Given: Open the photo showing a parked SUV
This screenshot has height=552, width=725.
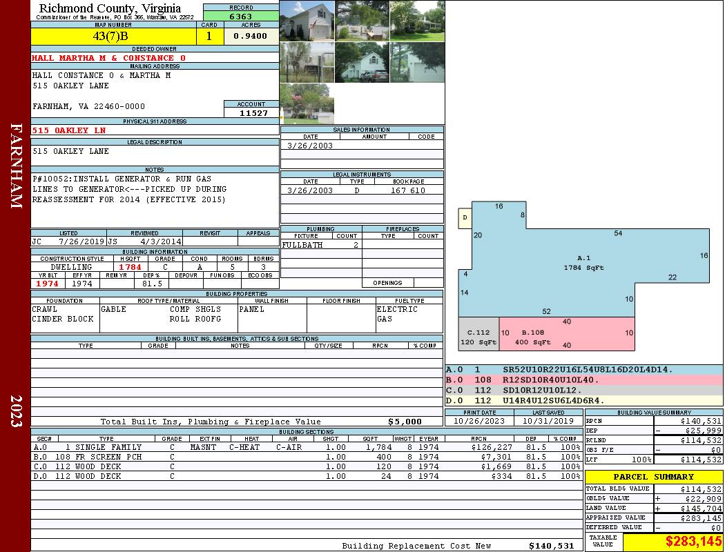Looking at the screenshot, I should tap(362, 62).
